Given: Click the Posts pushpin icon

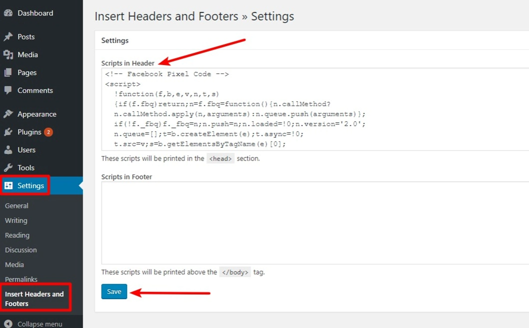Looking at the screenshot, I should tap(8, 36).
